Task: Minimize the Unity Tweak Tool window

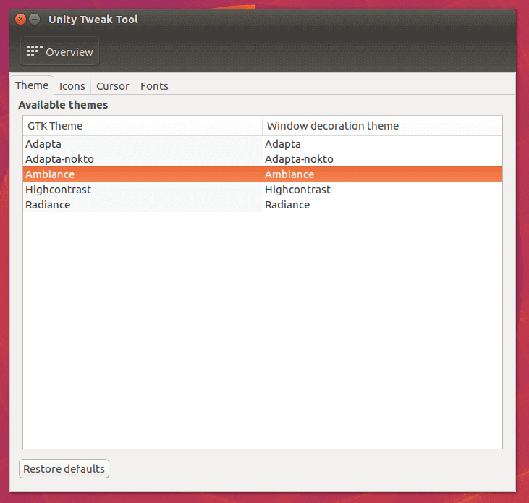Action: (35, 20)
